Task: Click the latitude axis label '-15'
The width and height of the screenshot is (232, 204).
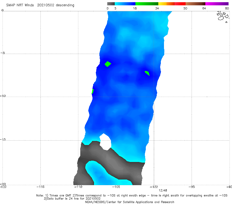Action: pos(3,139)
